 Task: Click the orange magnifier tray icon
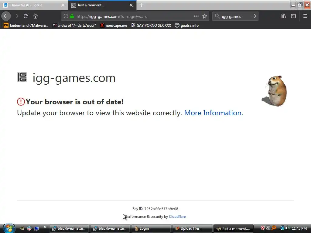click(x=274, y=228)
